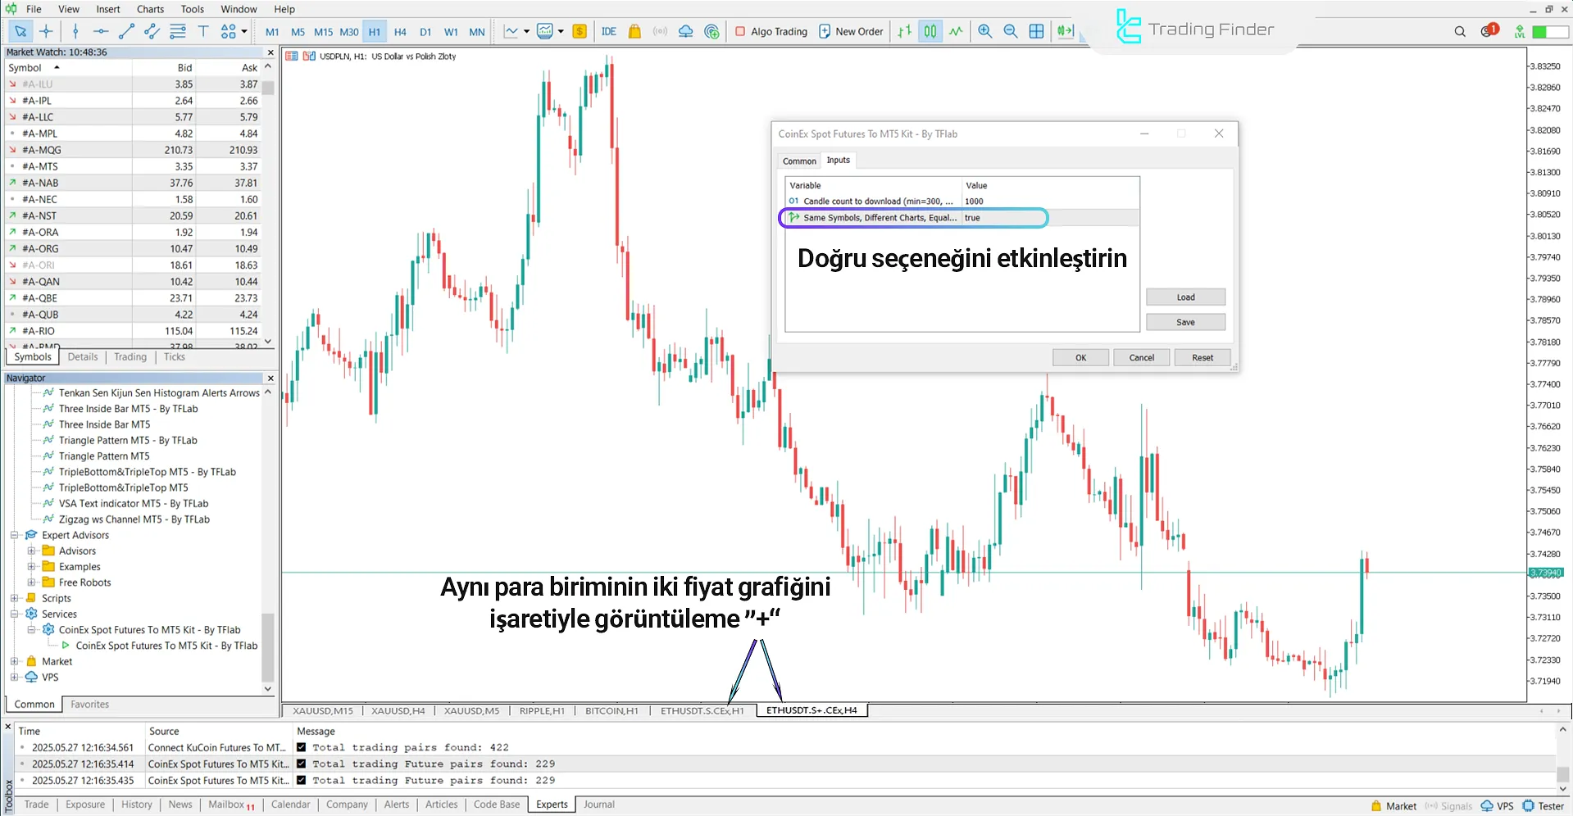Switch timeframe to M15
The height and width of the screenshot is (816, 1573).
tap(323, 32)
